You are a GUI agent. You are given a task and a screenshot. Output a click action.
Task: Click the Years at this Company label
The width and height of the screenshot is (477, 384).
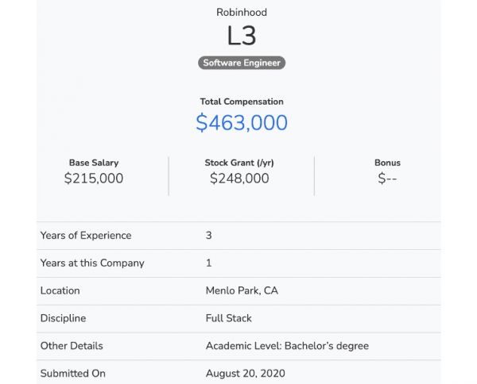[x=92, y=263]
